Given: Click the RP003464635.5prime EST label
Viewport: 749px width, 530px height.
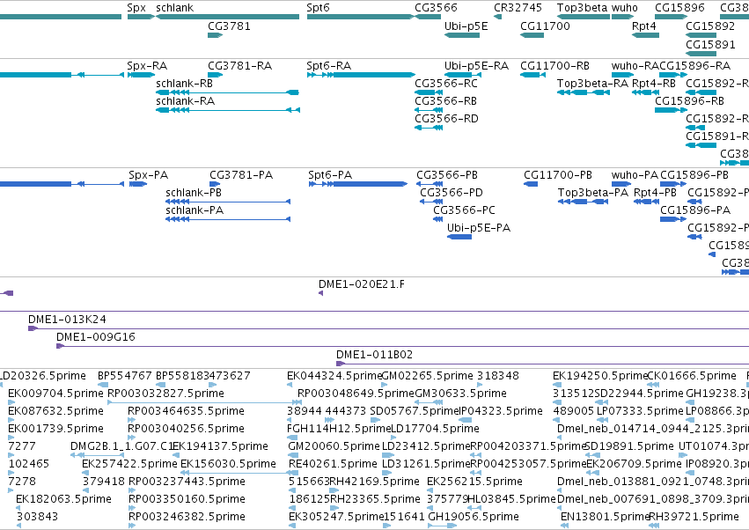Looking at the screenshot, I should point(186,411).
